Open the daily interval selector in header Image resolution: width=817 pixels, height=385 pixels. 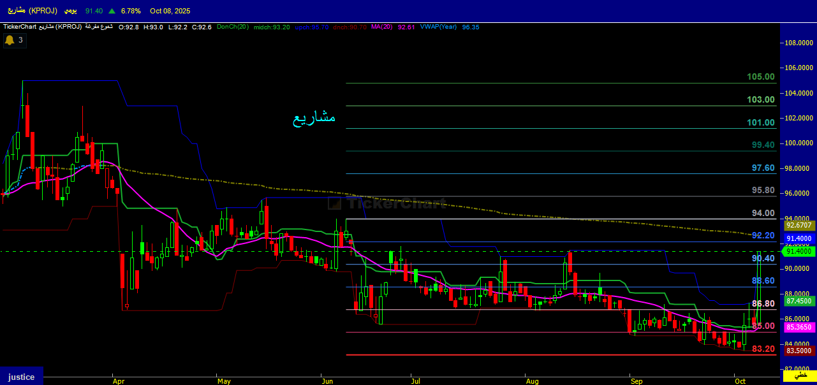(70, 11)
